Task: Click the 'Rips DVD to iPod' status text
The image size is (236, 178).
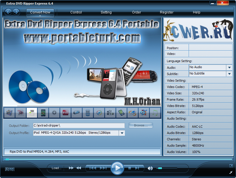Action: point(39,152)
